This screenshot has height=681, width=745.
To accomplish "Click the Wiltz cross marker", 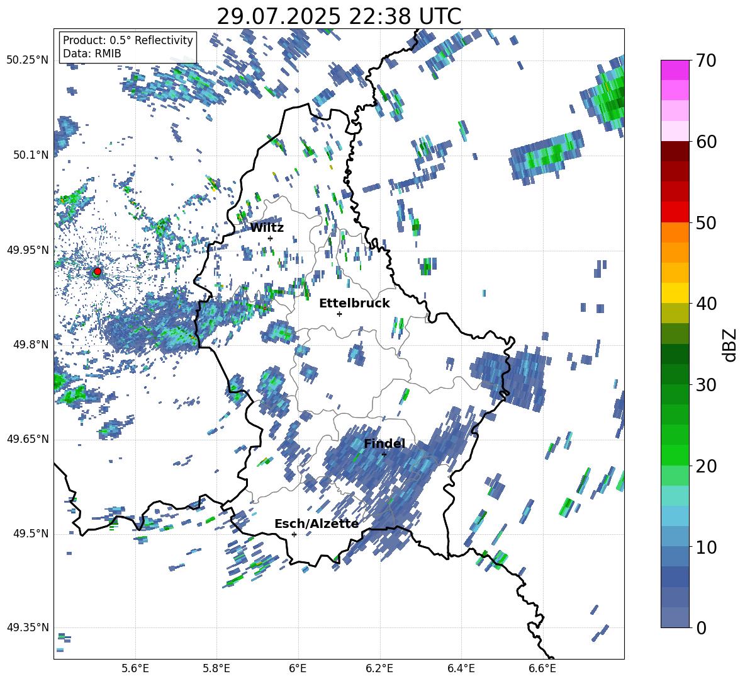I will tap(270, 238).
